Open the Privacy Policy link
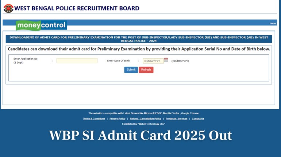The height and width of the screenshot is (157, 281). (117, 119)
